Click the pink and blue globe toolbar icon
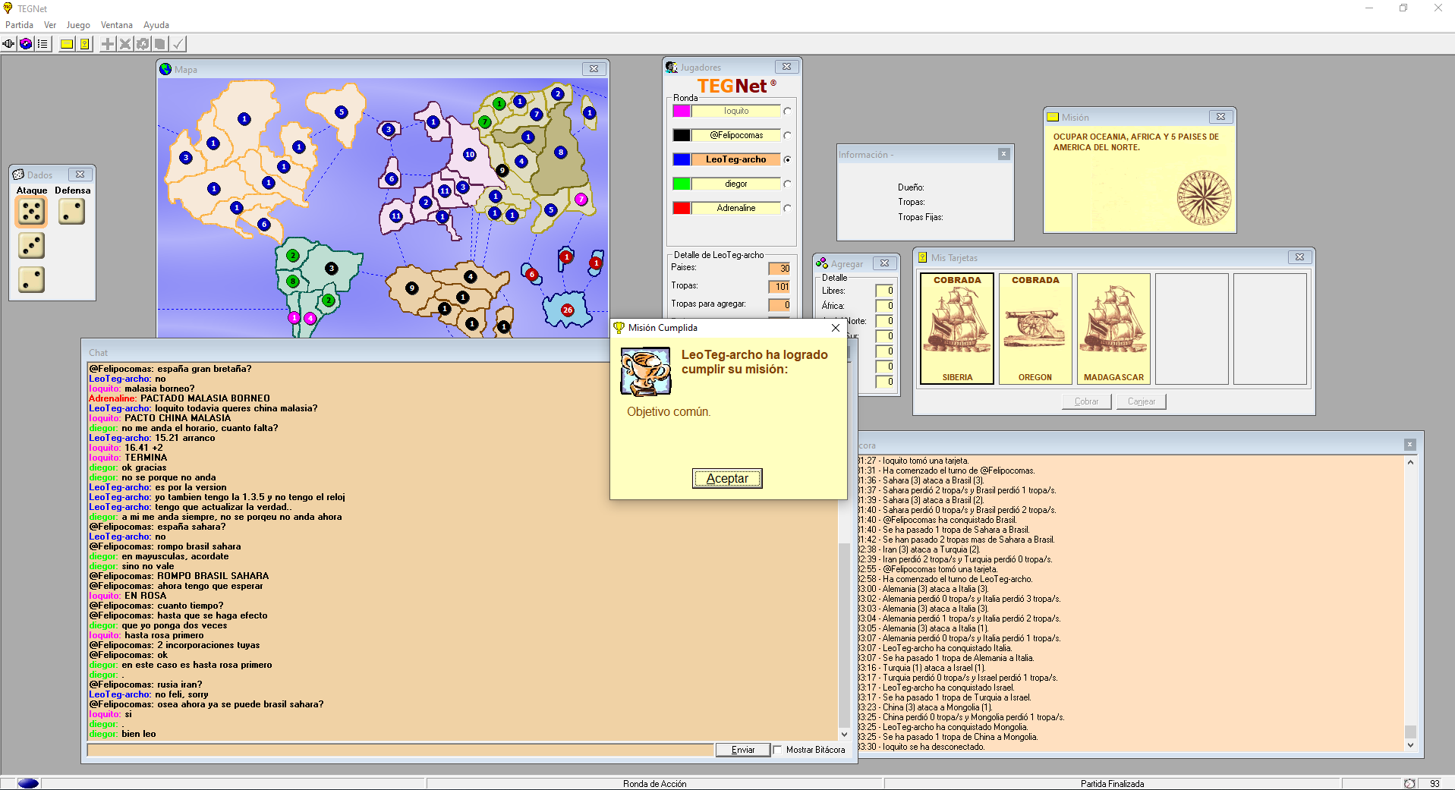This screenshot has height=790, width=1455. [x=26, y=44]
